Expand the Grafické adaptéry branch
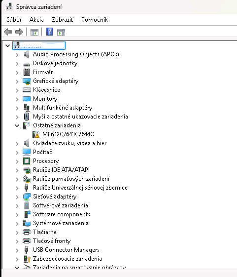 tap(17, 81)
